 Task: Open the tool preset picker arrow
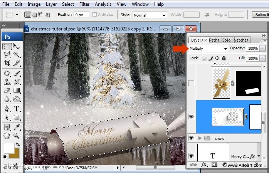[x=17, y=15]
